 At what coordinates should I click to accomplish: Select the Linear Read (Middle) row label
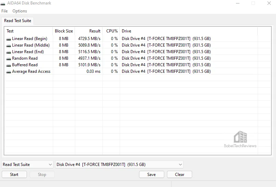[x=31, y=45]
